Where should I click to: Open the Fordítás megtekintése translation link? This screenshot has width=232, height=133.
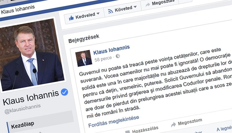pyautogui.click(x=114, y=121)
